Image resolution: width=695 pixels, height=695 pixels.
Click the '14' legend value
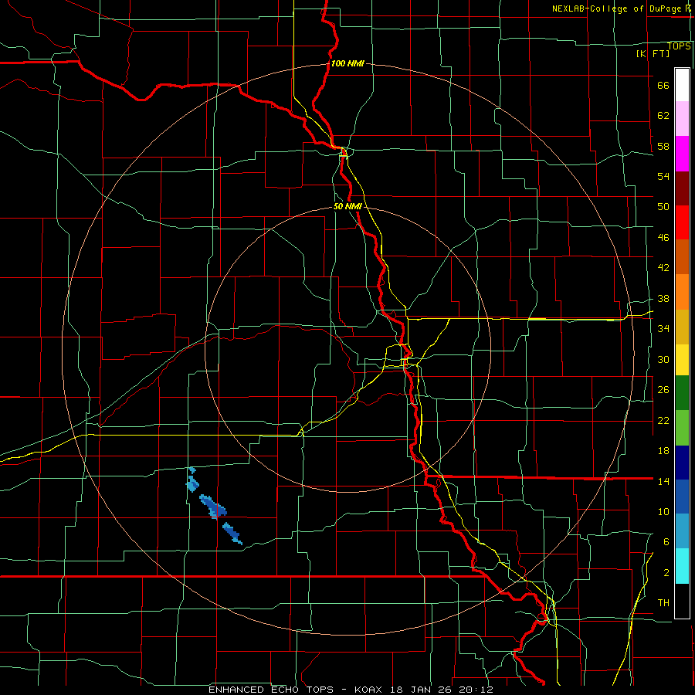(x=663, y=481)
